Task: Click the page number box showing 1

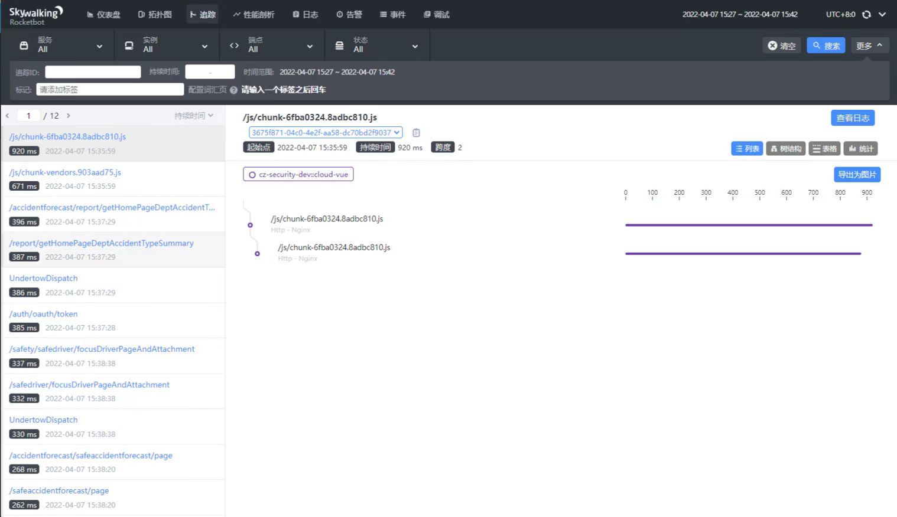Action: tap(28, 116)
